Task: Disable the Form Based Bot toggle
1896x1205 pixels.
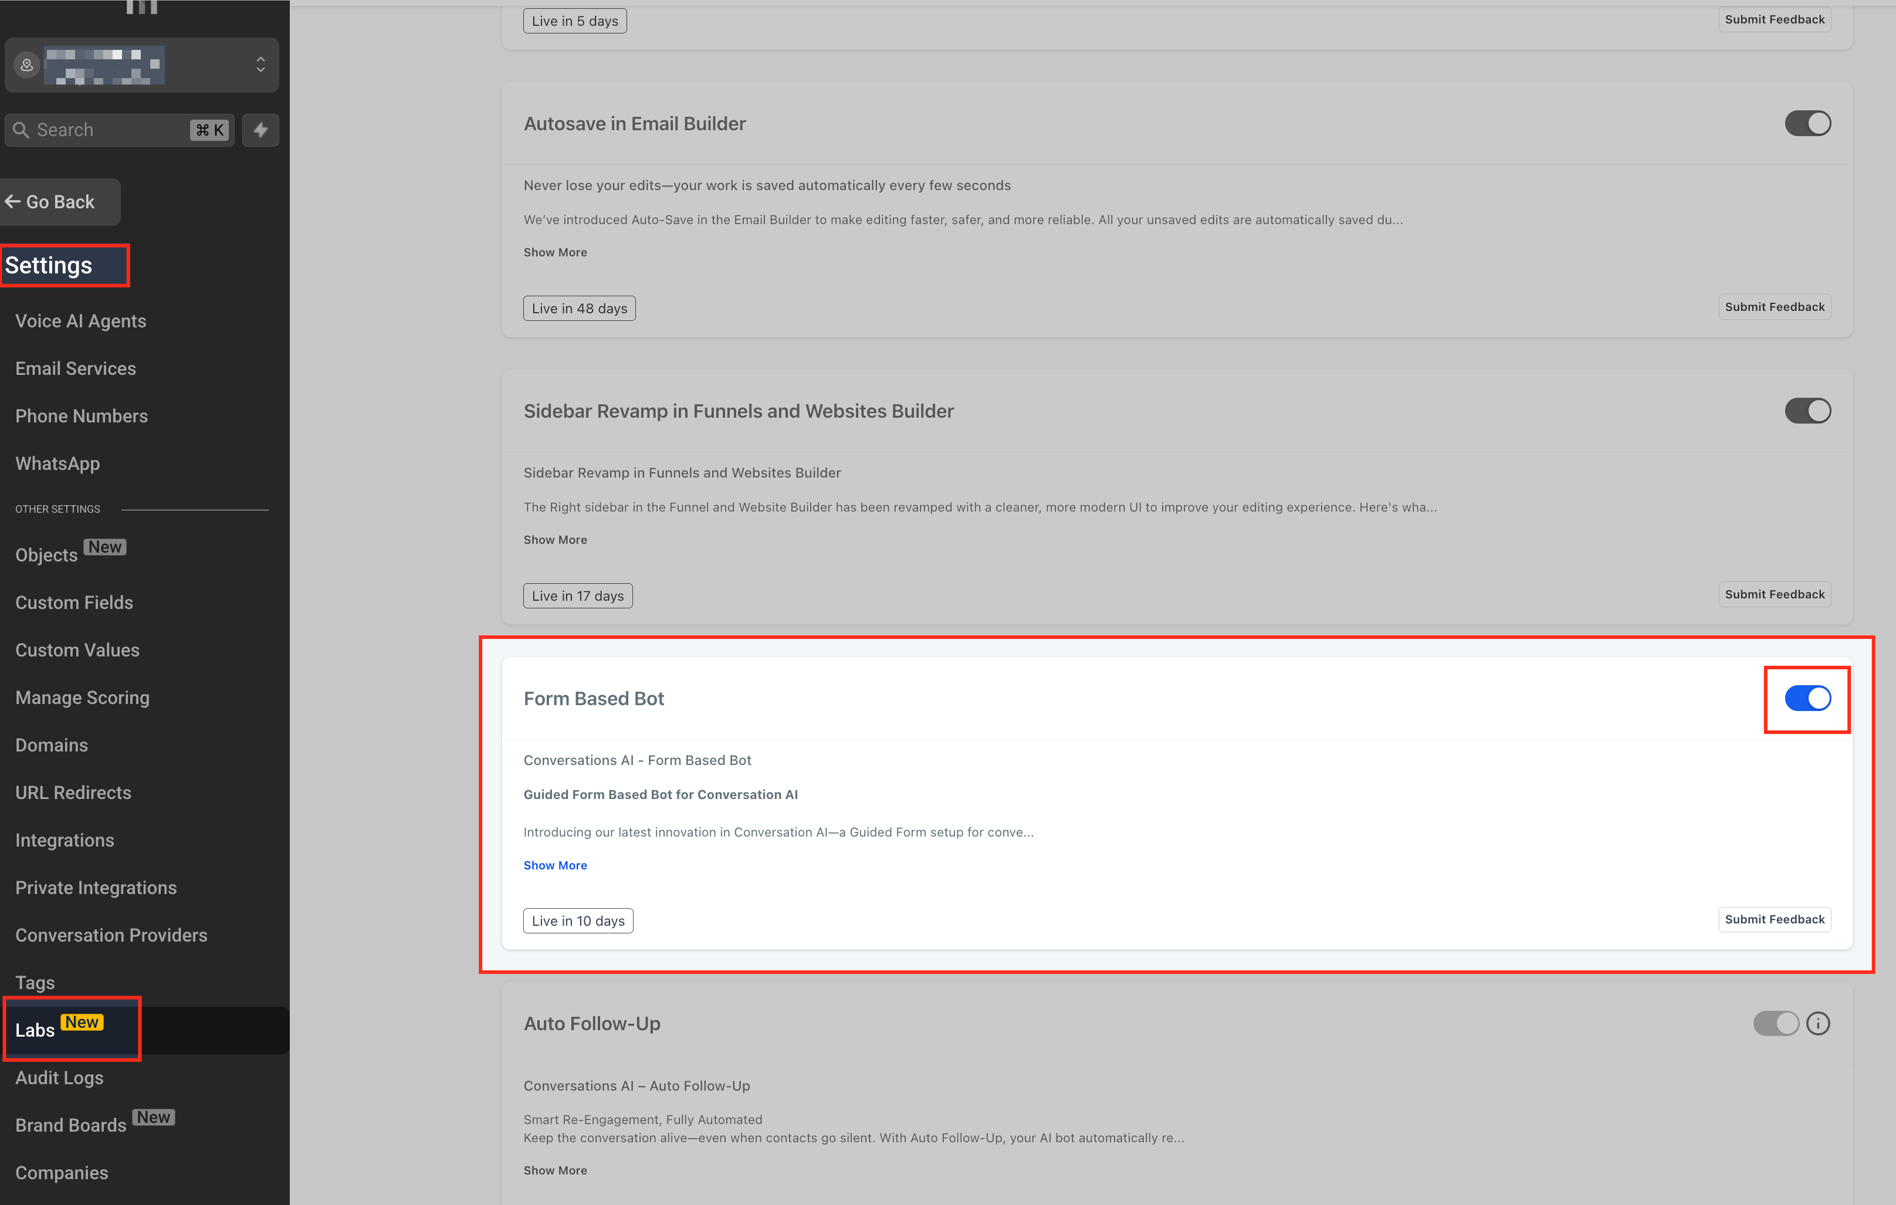Action: (x=1807, y=698)
